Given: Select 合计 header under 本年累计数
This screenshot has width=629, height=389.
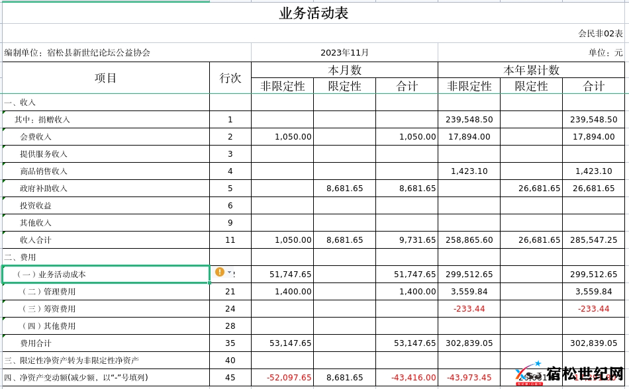Looking at the screenshot, I should click(593, 86).
